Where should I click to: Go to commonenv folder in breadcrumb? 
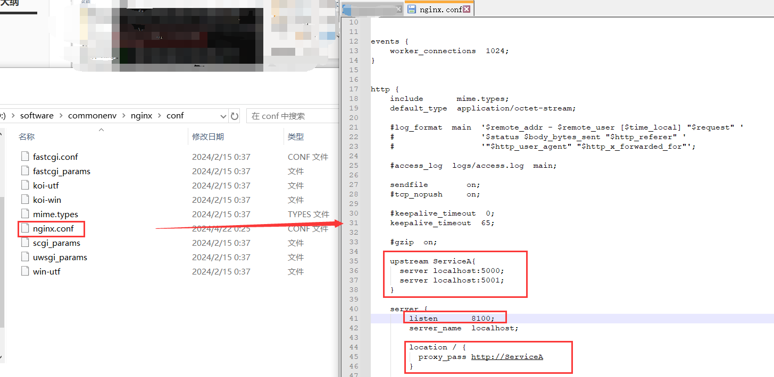pos(93,116)
